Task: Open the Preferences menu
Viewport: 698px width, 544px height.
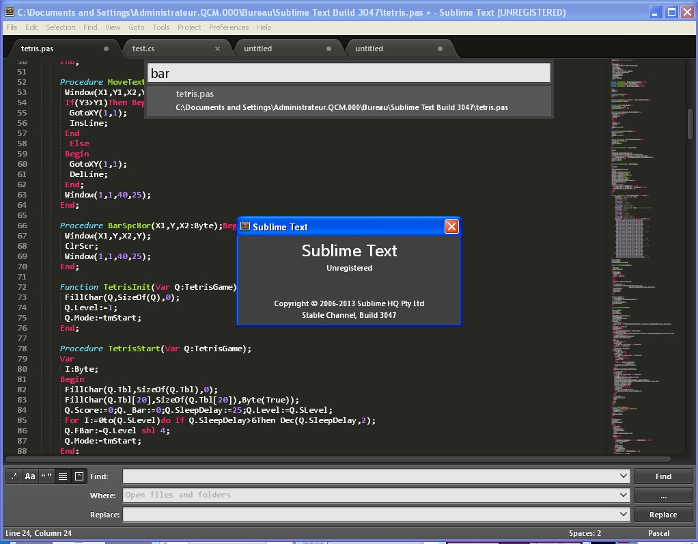Action: 229,27
